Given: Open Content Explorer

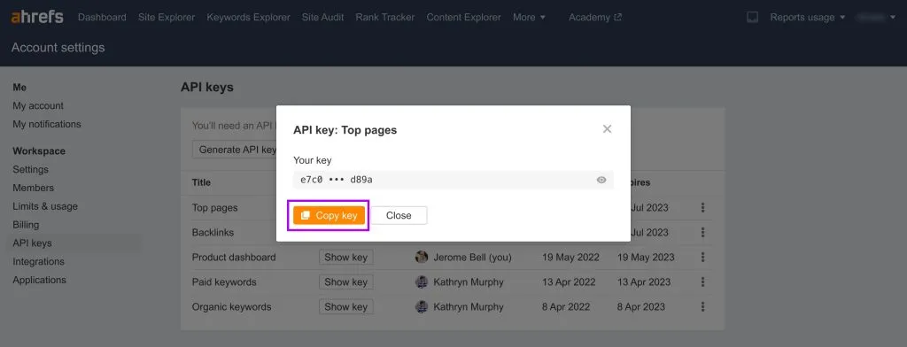Looking at the screenshot, I should tap(464, 18).
